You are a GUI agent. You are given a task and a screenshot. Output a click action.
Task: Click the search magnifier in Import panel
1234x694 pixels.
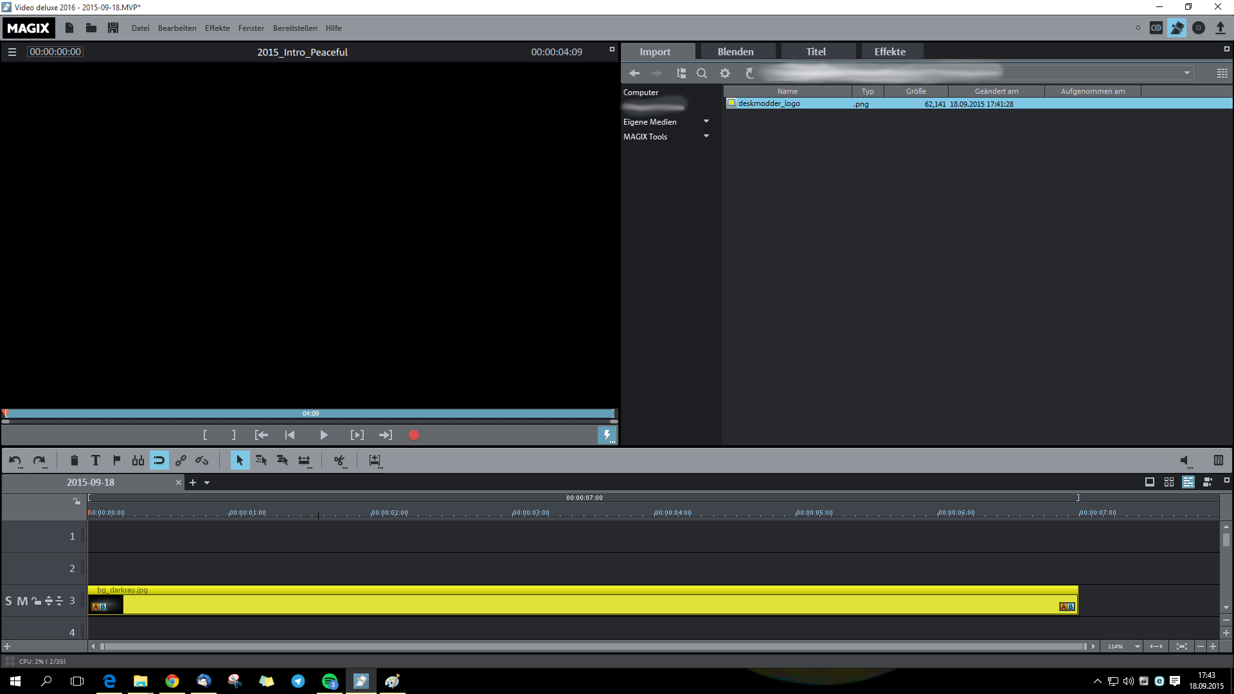pyautogui.click(x=702, y=73)
